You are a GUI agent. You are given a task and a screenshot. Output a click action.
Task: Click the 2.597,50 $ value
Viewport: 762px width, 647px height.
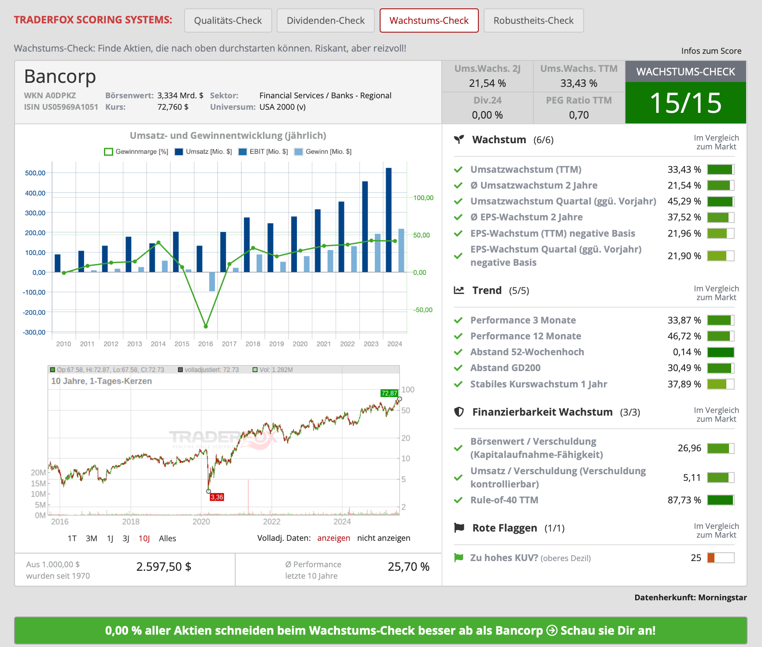(x=164, y=567)
